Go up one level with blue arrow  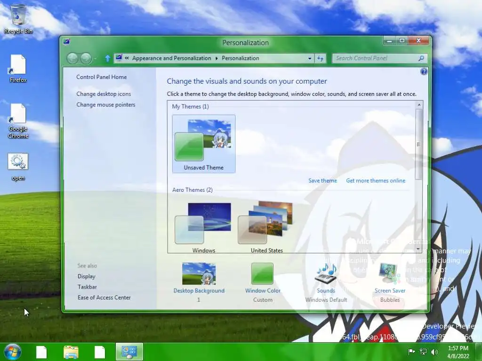pyautogui.click(x=107, y=58)
